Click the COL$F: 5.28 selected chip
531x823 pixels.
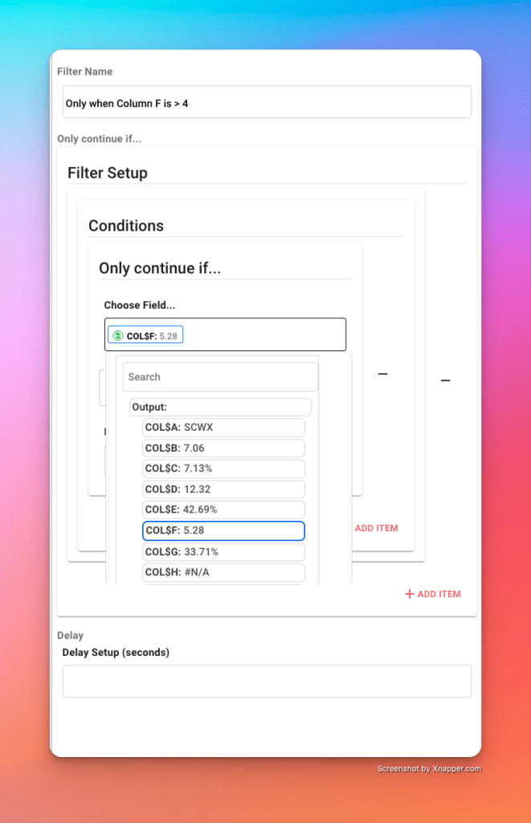145,335
